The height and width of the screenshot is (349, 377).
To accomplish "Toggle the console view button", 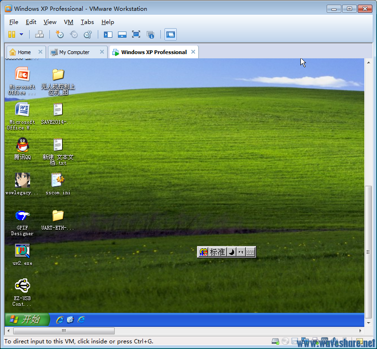I will coord(171,34).
